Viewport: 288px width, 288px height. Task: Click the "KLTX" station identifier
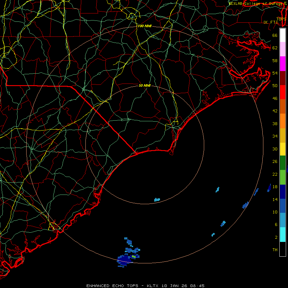pos(153,286)
